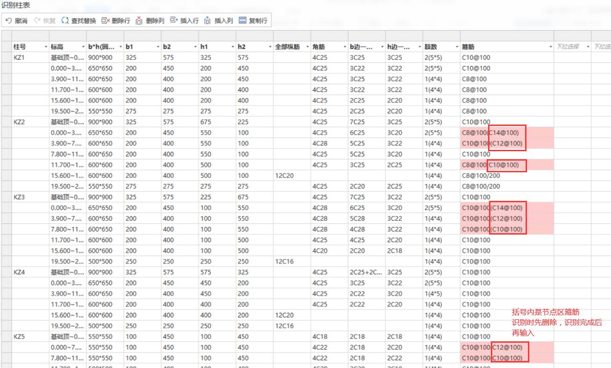
Task: Select the 6C25 cell in KZ3 0.000 row
Action: coord(367,208)
